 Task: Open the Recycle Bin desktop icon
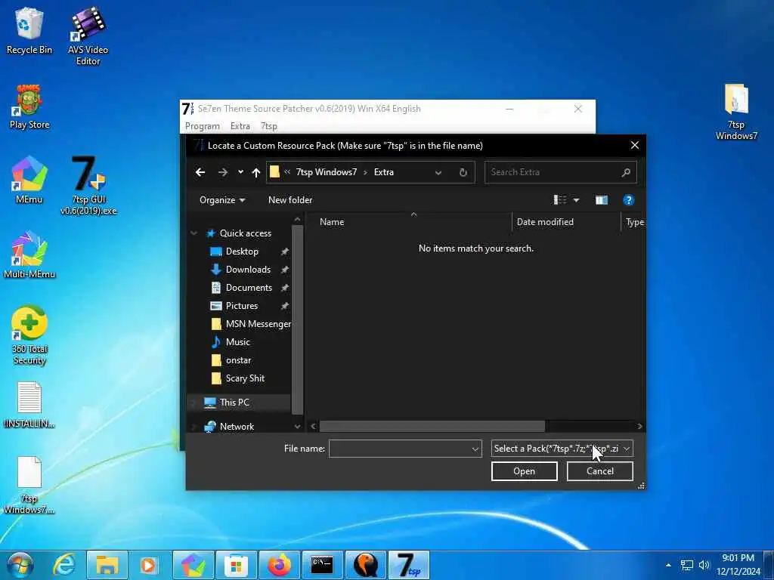(29, 30)
